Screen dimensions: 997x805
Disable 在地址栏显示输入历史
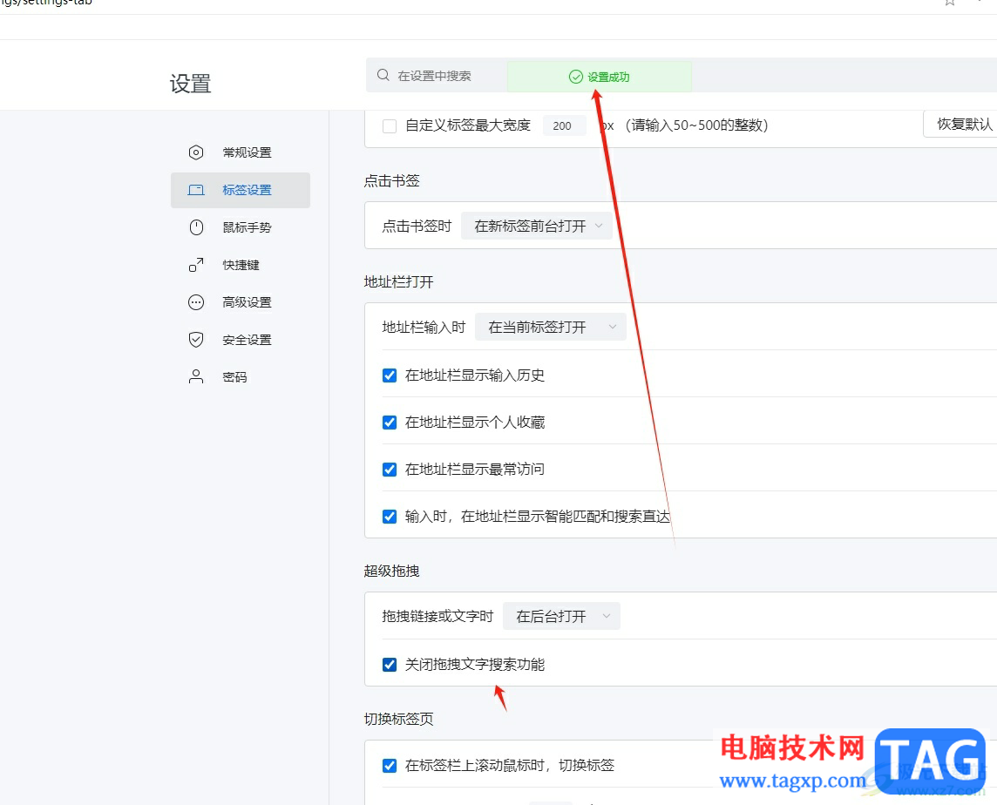click(389, 375)
